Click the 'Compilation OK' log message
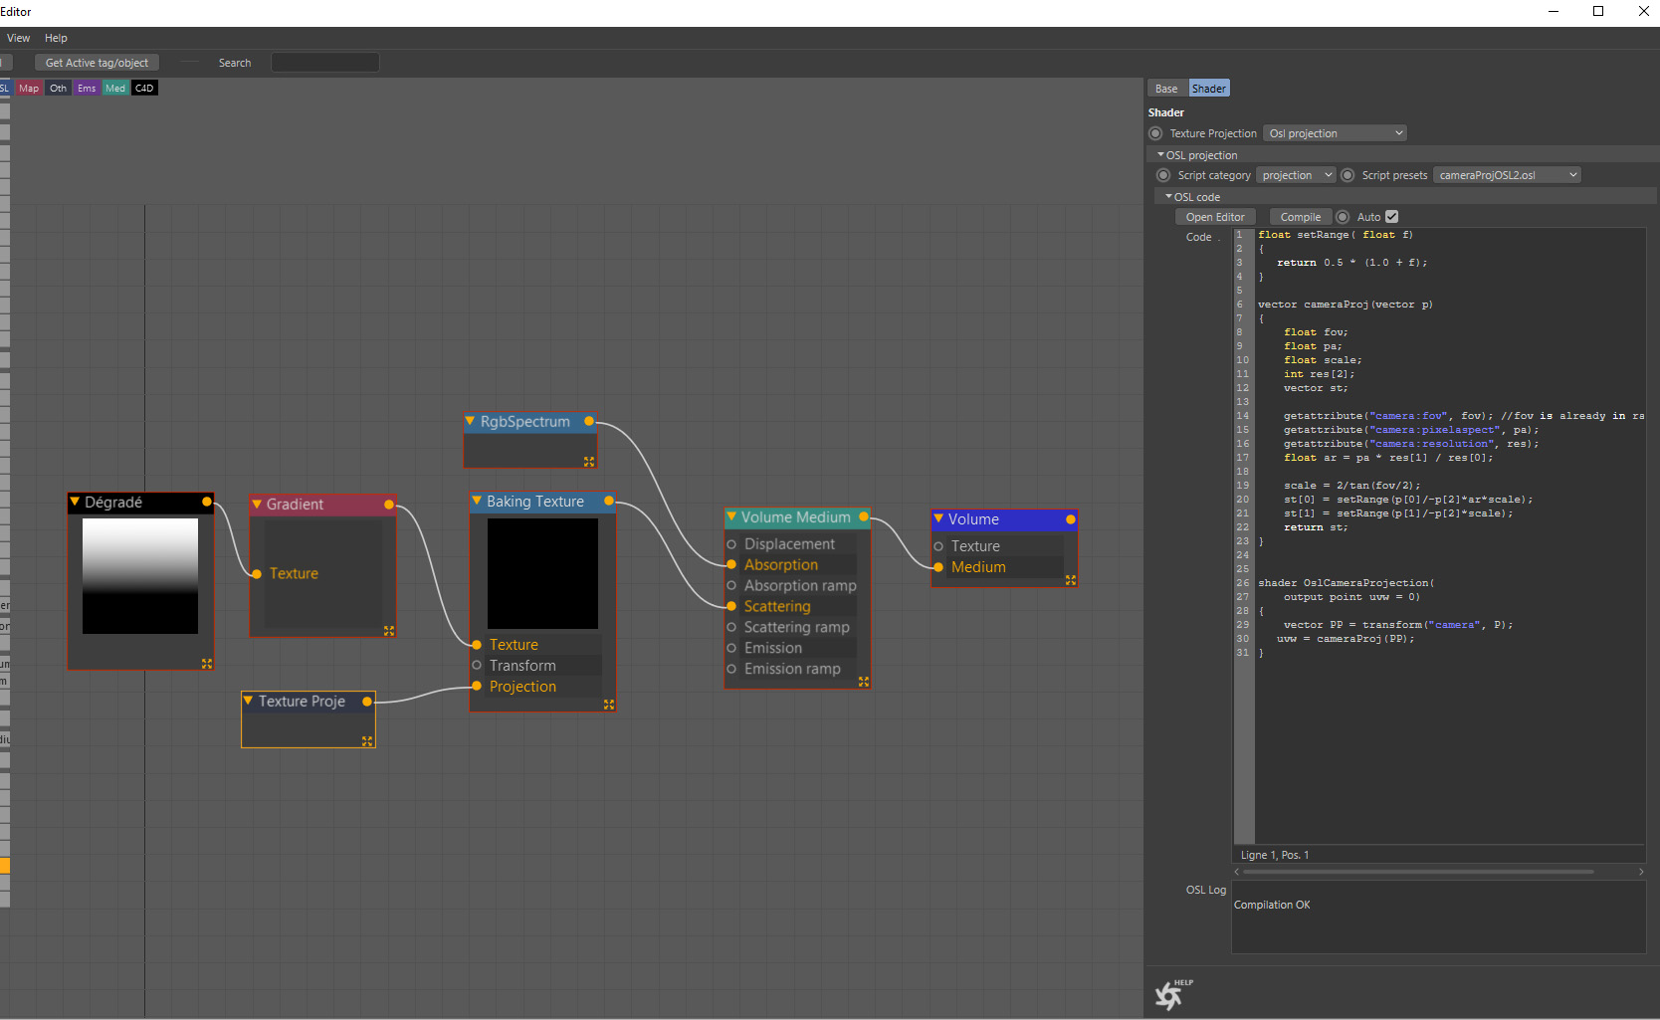The image size is (1660, 1020). (x=1272, y=905)
